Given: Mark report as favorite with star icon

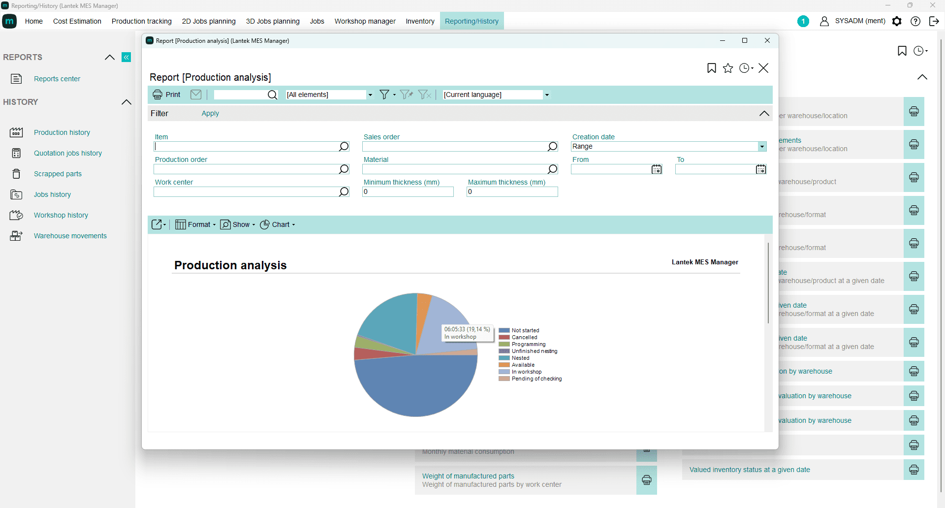Looking at the screenshot, I should [x=728, y=68].
